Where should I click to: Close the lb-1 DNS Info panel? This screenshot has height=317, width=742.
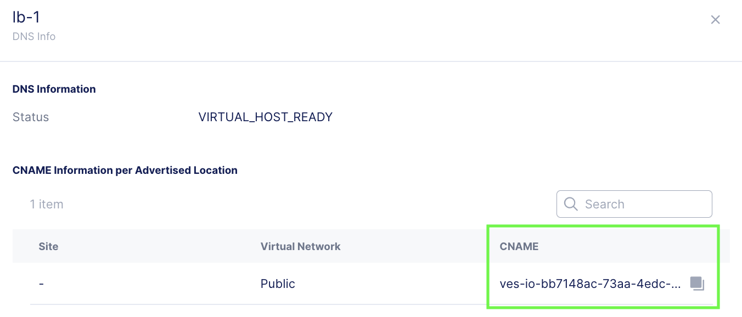715,20
